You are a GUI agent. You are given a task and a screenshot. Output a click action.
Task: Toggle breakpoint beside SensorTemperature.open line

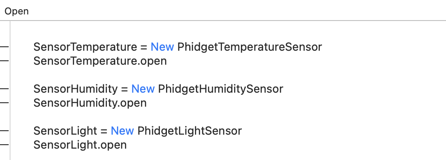click(x=4, y=61)
